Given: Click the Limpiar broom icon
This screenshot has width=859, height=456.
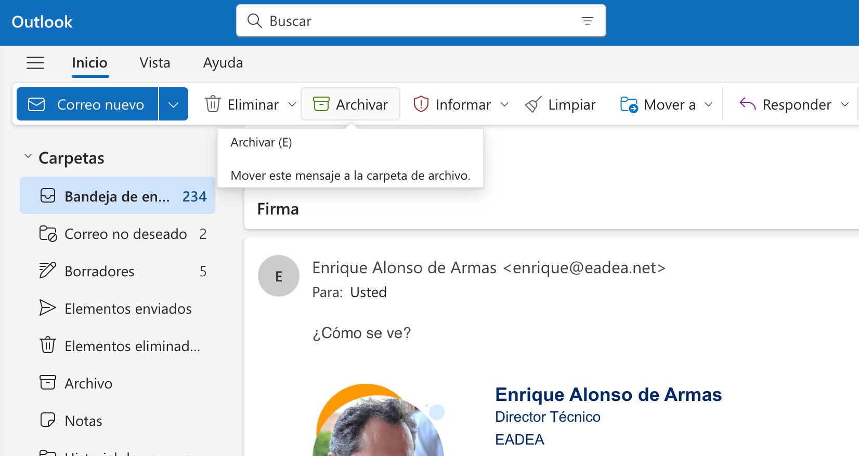Looking at the screenshot, I should 533,104.
